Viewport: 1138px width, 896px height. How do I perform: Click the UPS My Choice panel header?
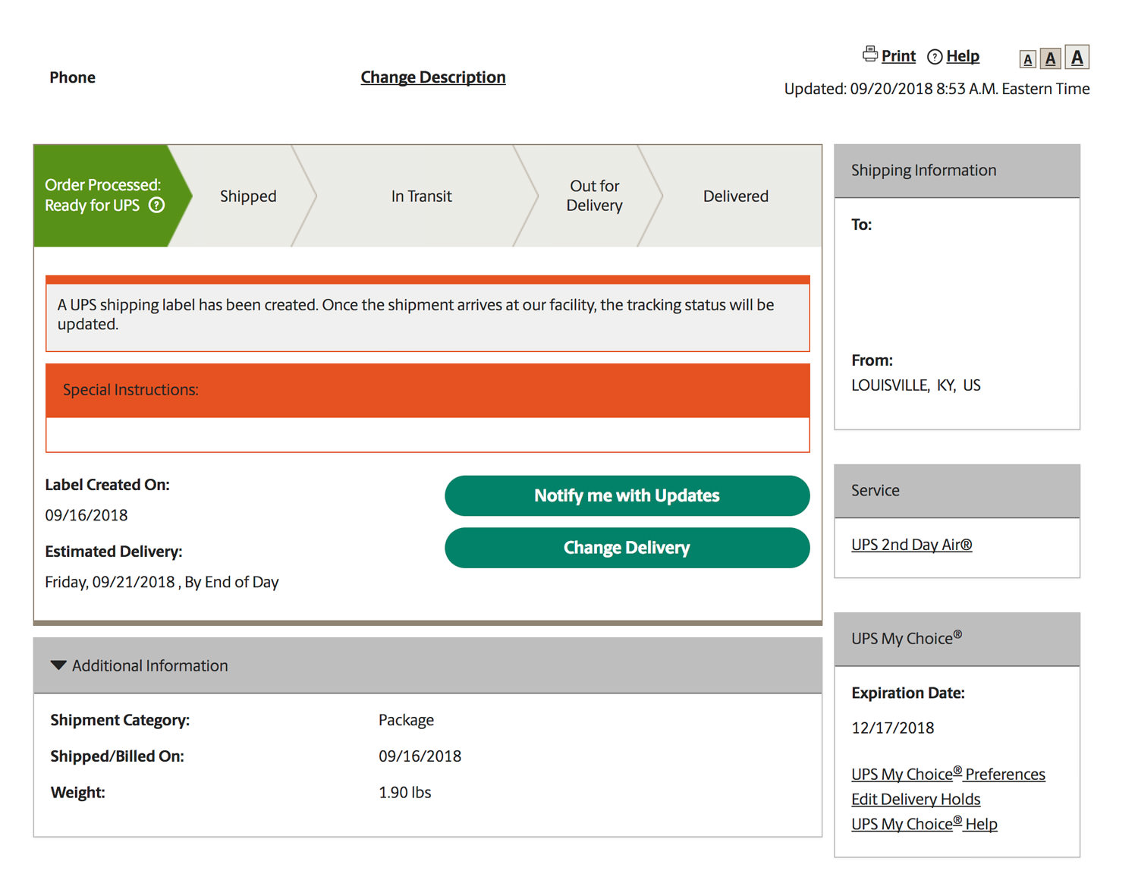tap(957, 639)
